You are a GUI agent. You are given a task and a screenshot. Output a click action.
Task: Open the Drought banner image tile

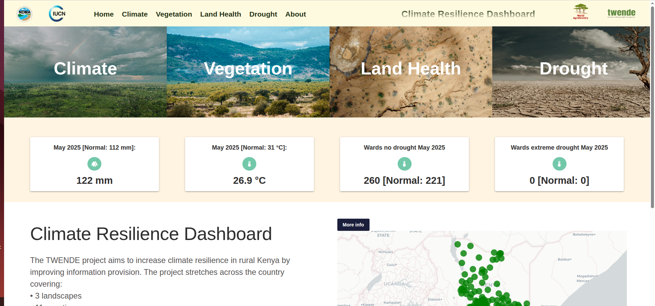(571, 72)
